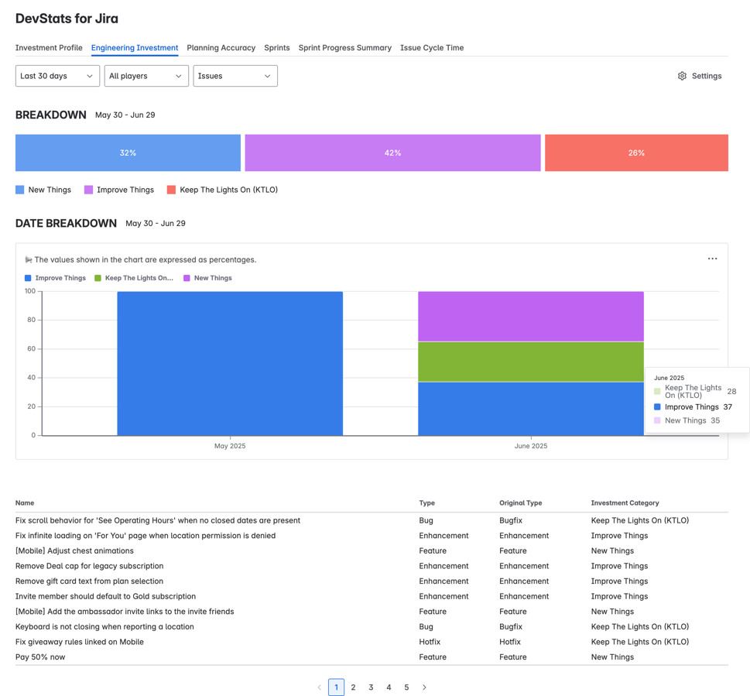This screenshot has width=750, height=696.
Task: Open the All players dropdown
Action: [146, 76]
